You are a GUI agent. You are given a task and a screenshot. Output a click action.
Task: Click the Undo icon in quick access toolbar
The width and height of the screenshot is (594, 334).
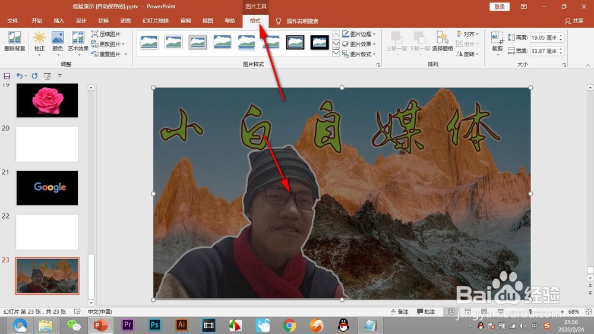coord(20,76)
